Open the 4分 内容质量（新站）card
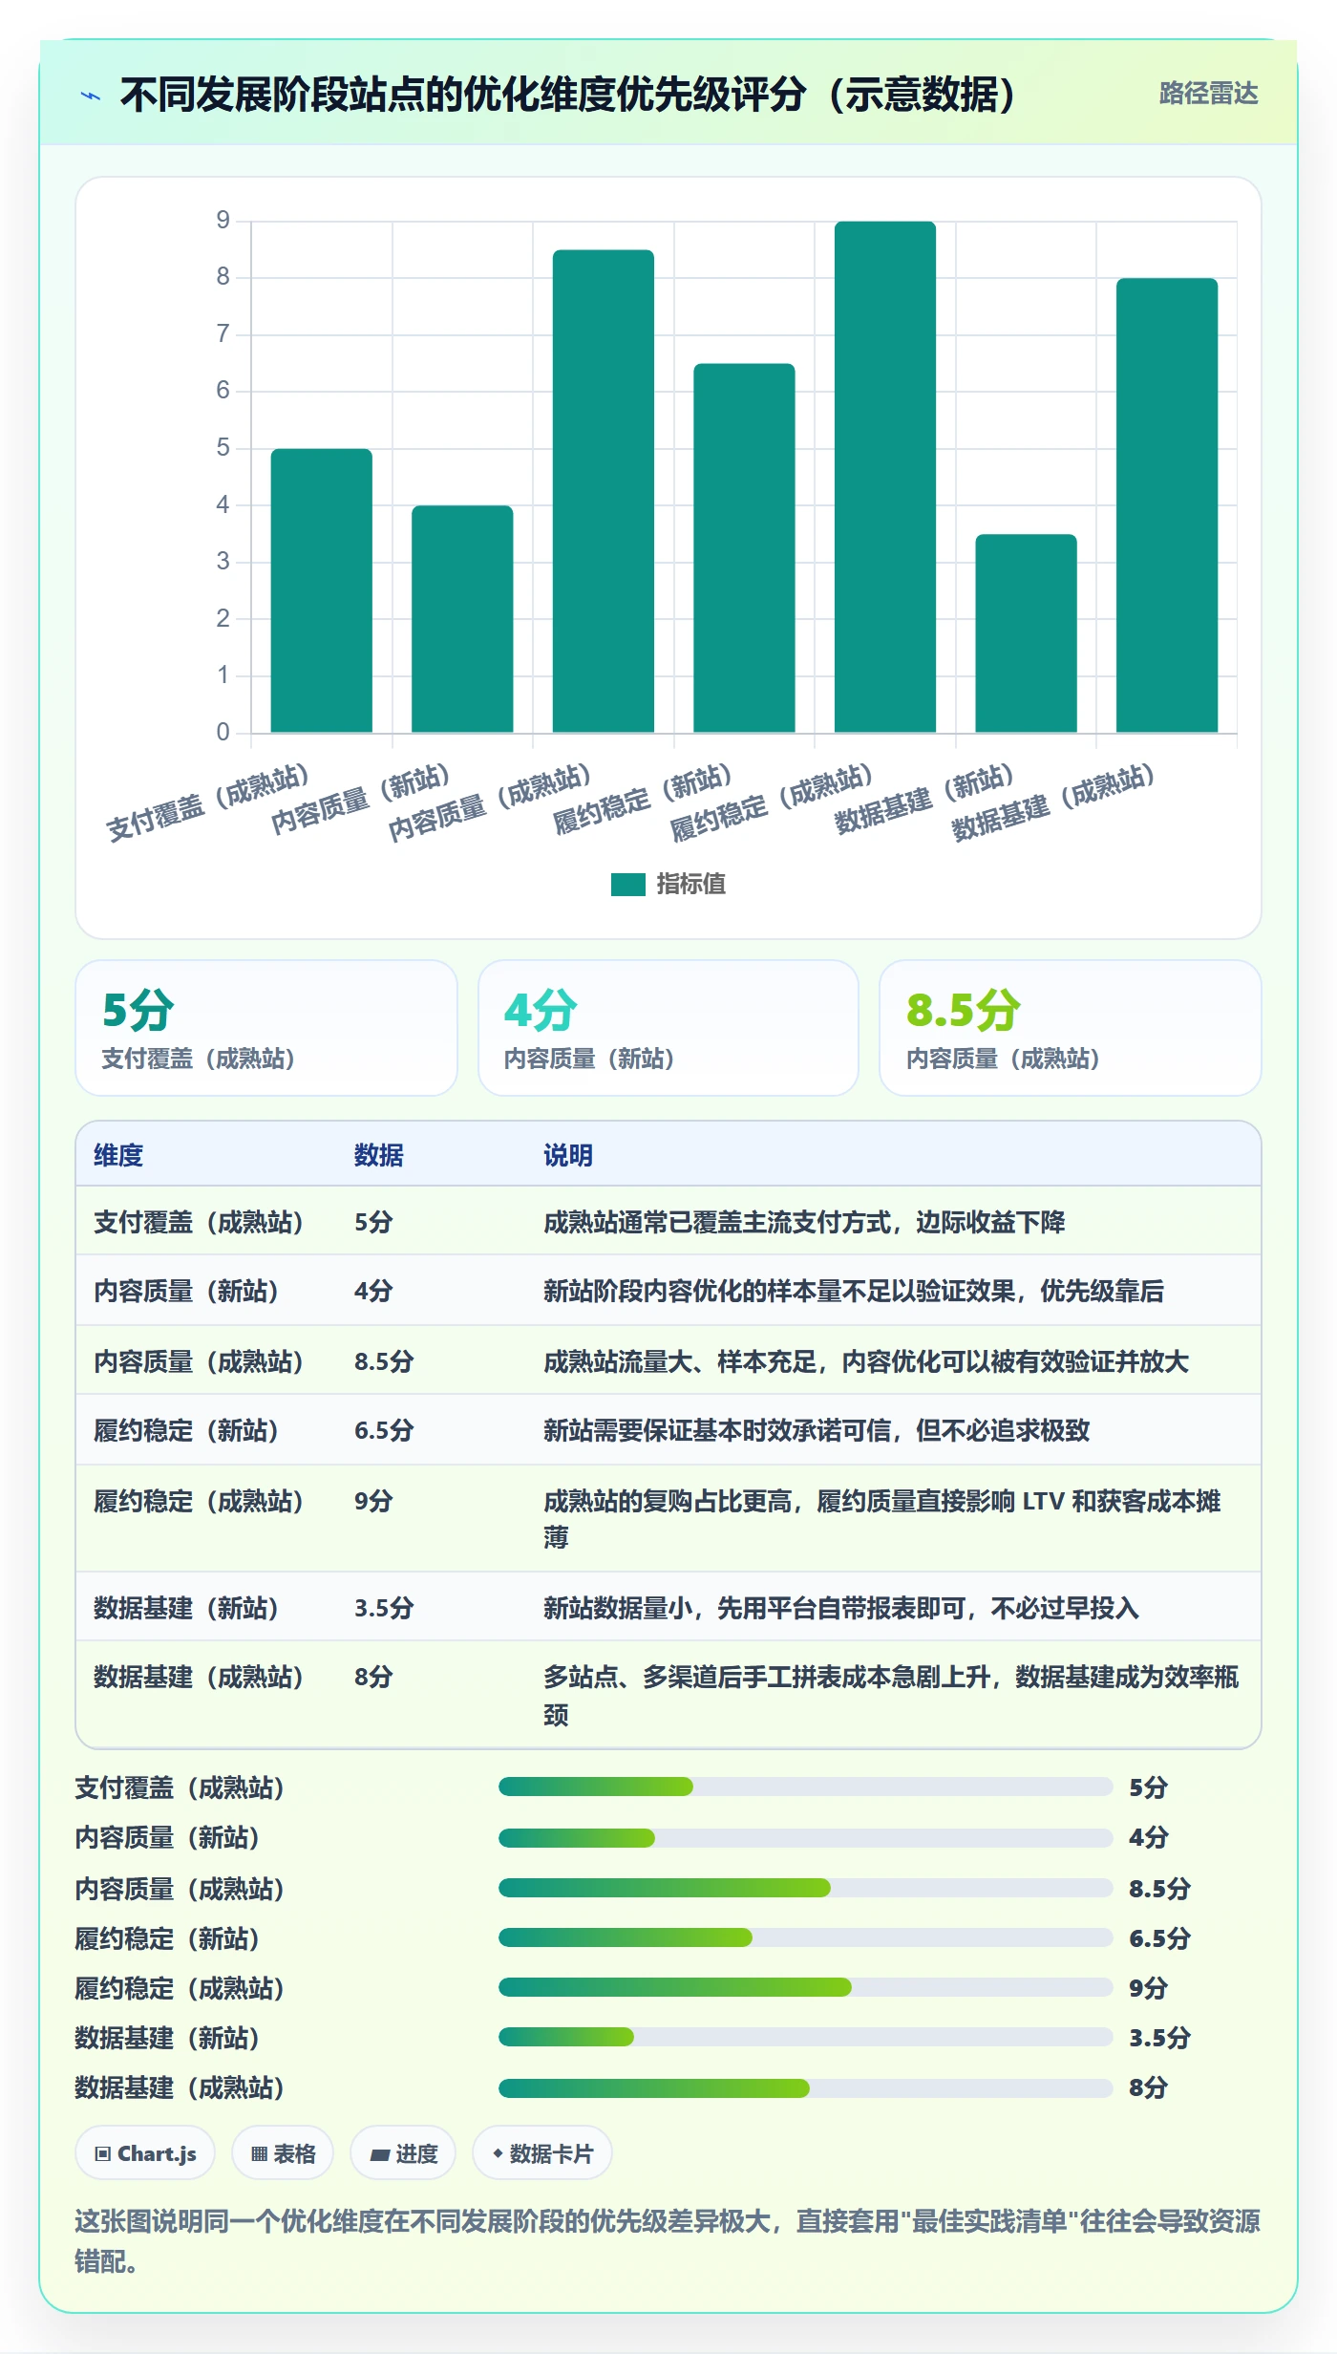 [x=668, y=1028]
